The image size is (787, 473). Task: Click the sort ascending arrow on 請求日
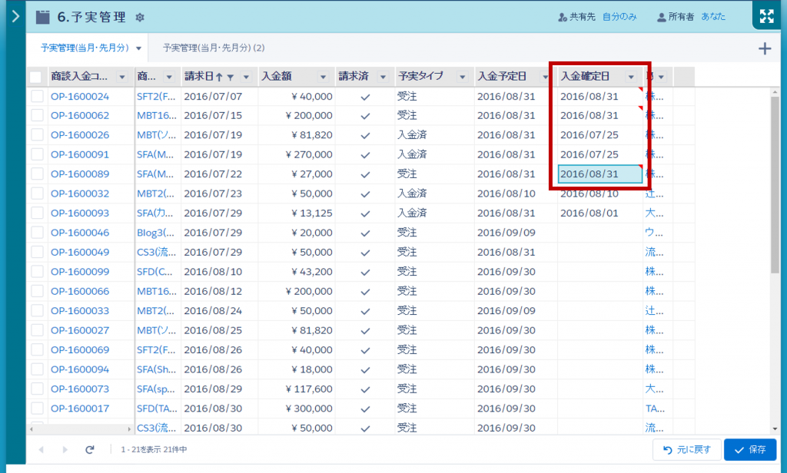pyautogui.click(x=219, y=77)
